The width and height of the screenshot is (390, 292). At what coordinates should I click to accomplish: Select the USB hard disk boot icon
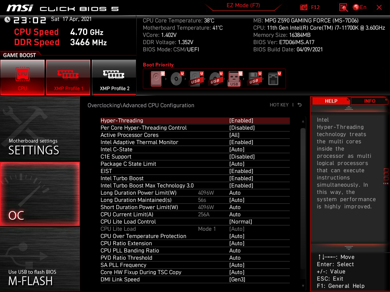(196, 79)
